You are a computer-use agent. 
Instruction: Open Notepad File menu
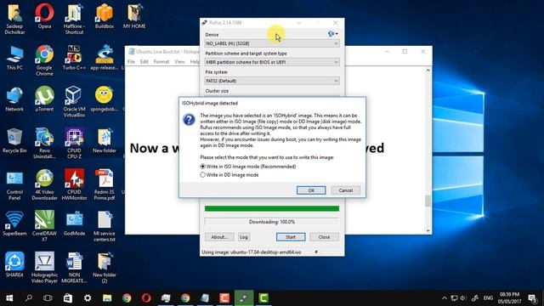131,61
